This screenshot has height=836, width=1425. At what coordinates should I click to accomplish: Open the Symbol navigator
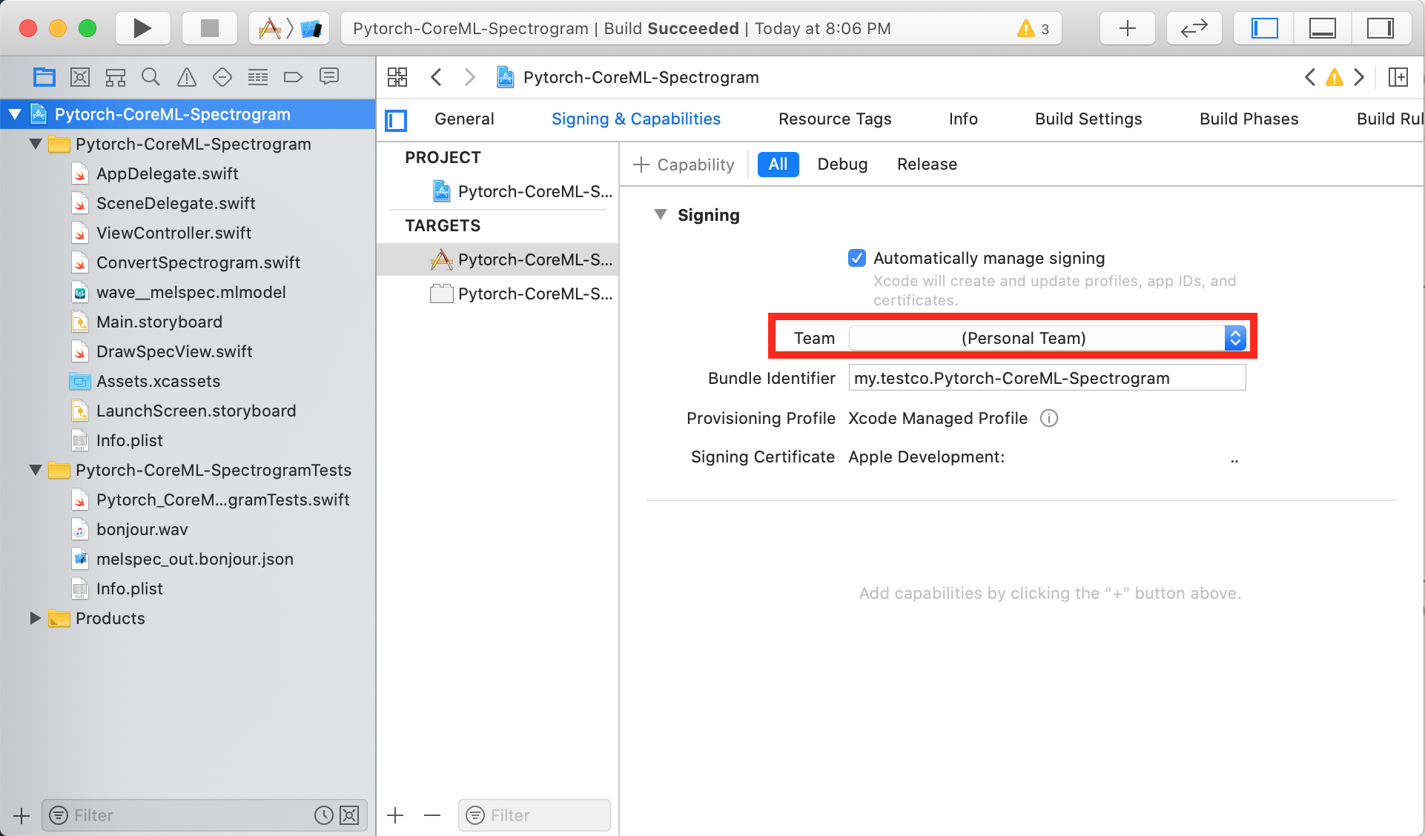tap(116, 76)
